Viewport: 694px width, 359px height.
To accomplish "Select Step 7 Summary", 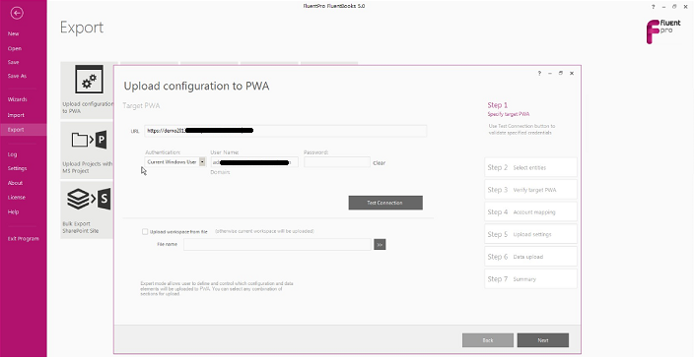I will (x=530, y=278).
